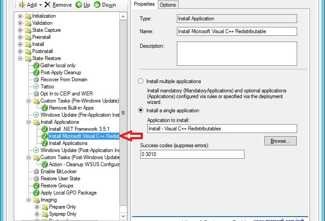Click the State Restore folder icon
The width and height of the screenshot is (325, 221).
(28, 59)
